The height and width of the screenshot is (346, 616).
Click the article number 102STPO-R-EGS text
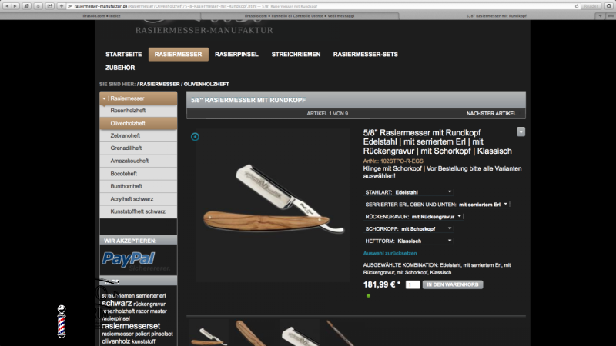coord(402,161)
